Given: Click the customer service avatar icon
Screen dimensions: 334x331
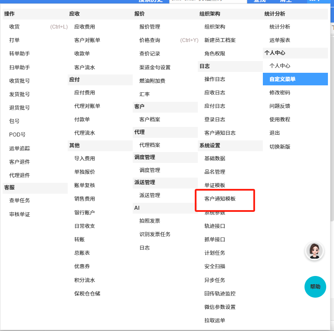Looking at the screenshot, I should 314,251.
